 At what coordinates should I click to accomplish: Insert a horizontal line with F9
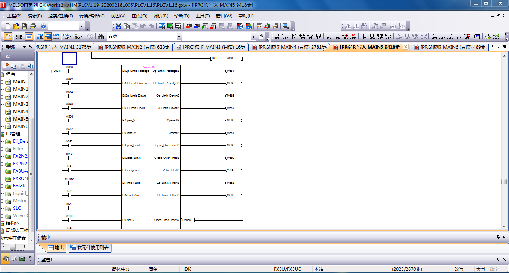tap(328, 36)
